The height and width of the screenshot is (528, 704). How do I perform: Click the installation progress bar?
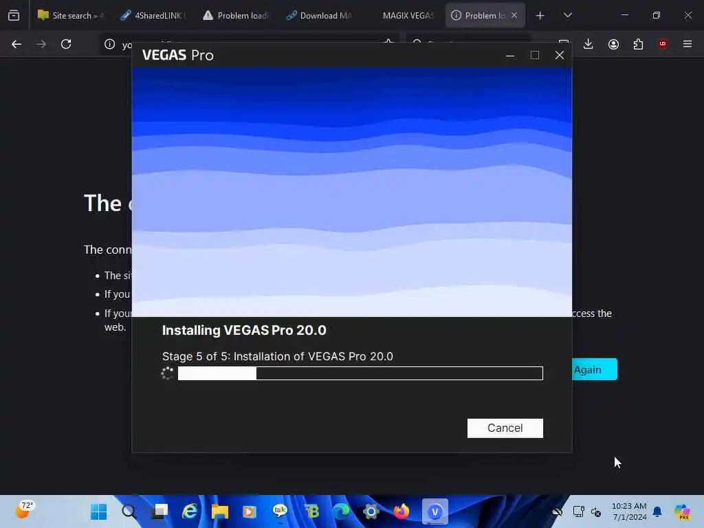[360, 373]
